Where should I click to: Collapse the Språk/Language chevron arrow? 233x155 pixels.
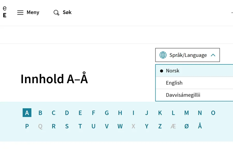tap(213, 55)
